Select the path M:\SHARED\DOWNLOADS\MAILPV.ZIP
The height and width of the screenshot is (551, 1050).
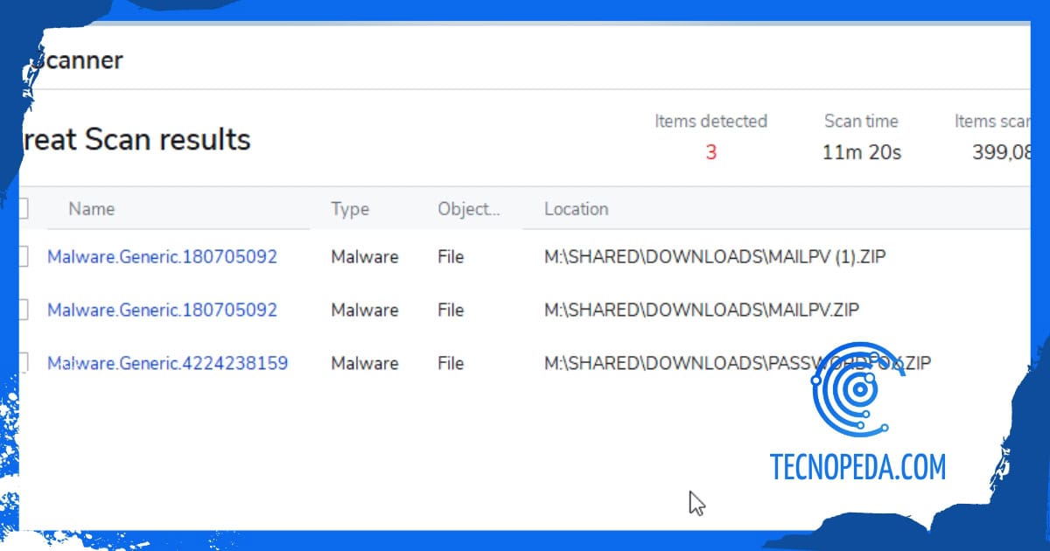[702, 310]
